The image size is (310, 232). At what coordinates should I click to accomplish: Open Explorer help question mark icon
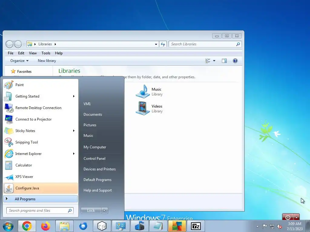point(235,61)
